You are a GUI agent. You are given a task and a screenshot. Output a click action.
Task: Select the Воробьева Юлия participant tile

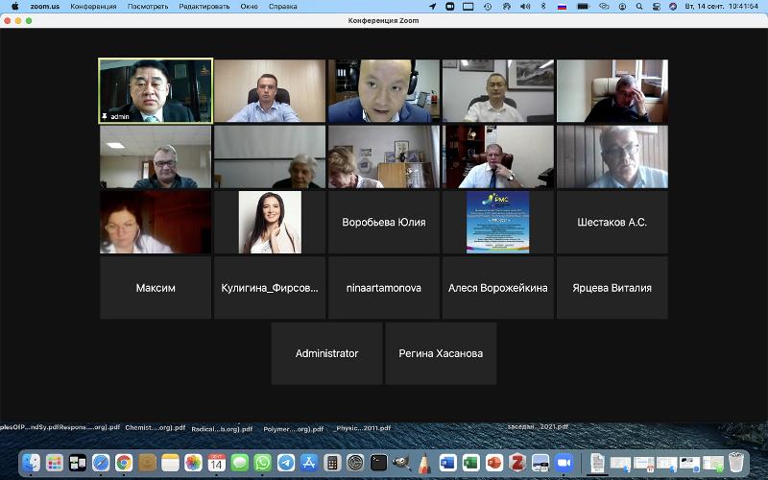click(384, 222)
